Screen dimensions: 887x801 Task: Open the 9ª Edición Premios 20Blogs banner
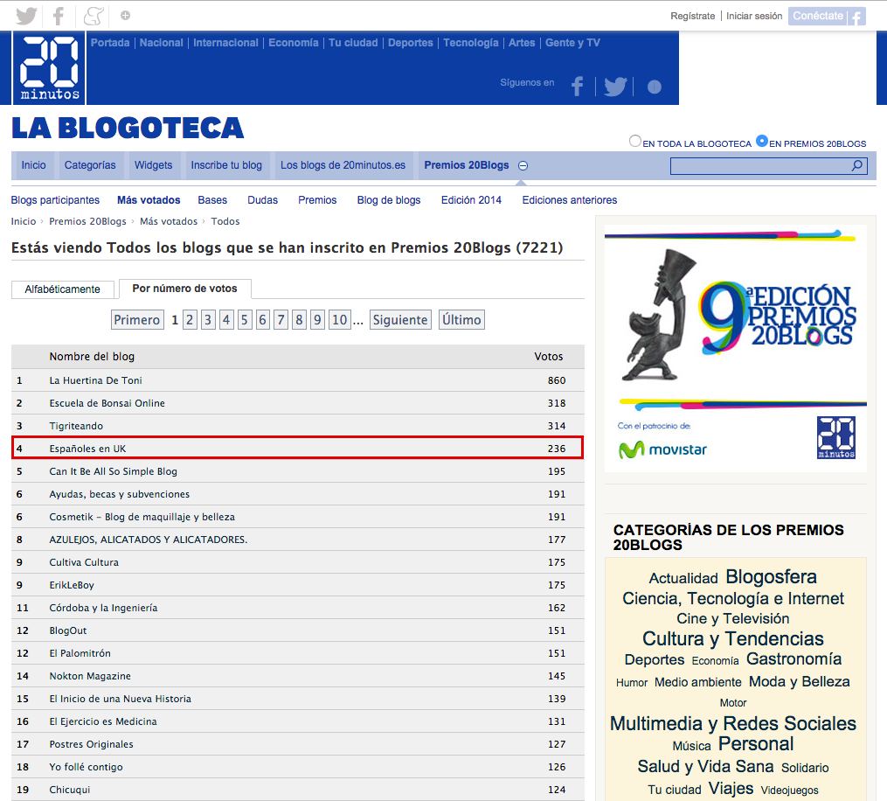(735, 348)
